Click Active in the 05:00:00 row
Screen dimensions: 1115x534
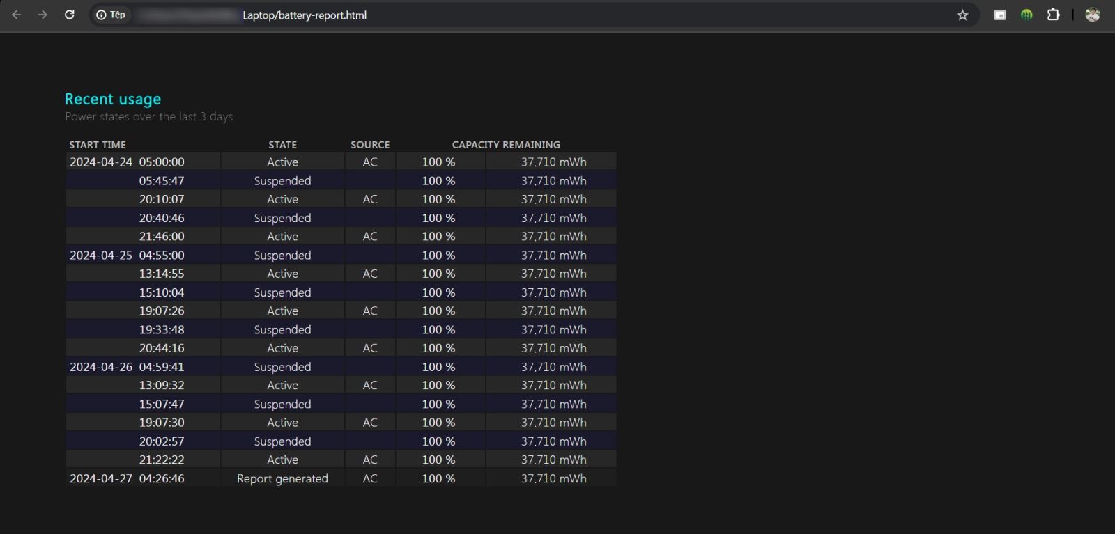pyautogui.click(x=282, y=162)
